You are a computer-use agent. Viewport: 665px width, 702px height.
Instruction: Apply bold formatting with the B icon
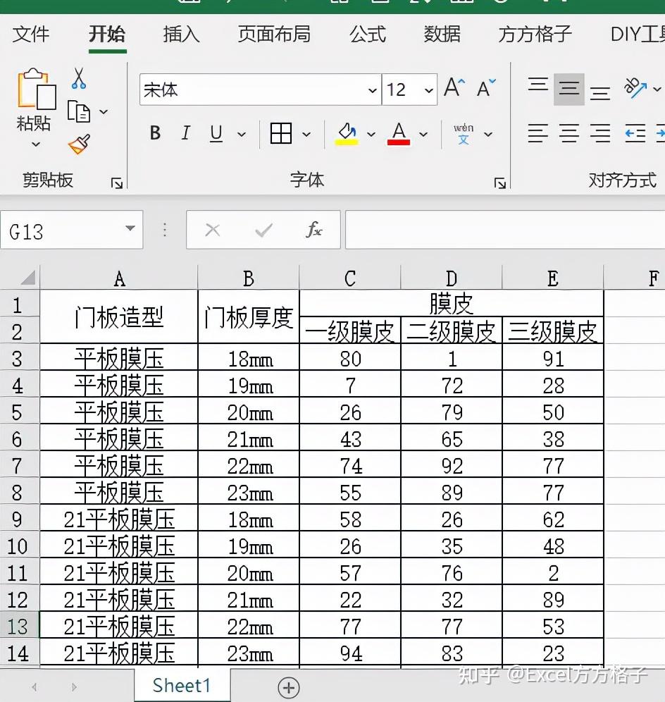point(155,133)
